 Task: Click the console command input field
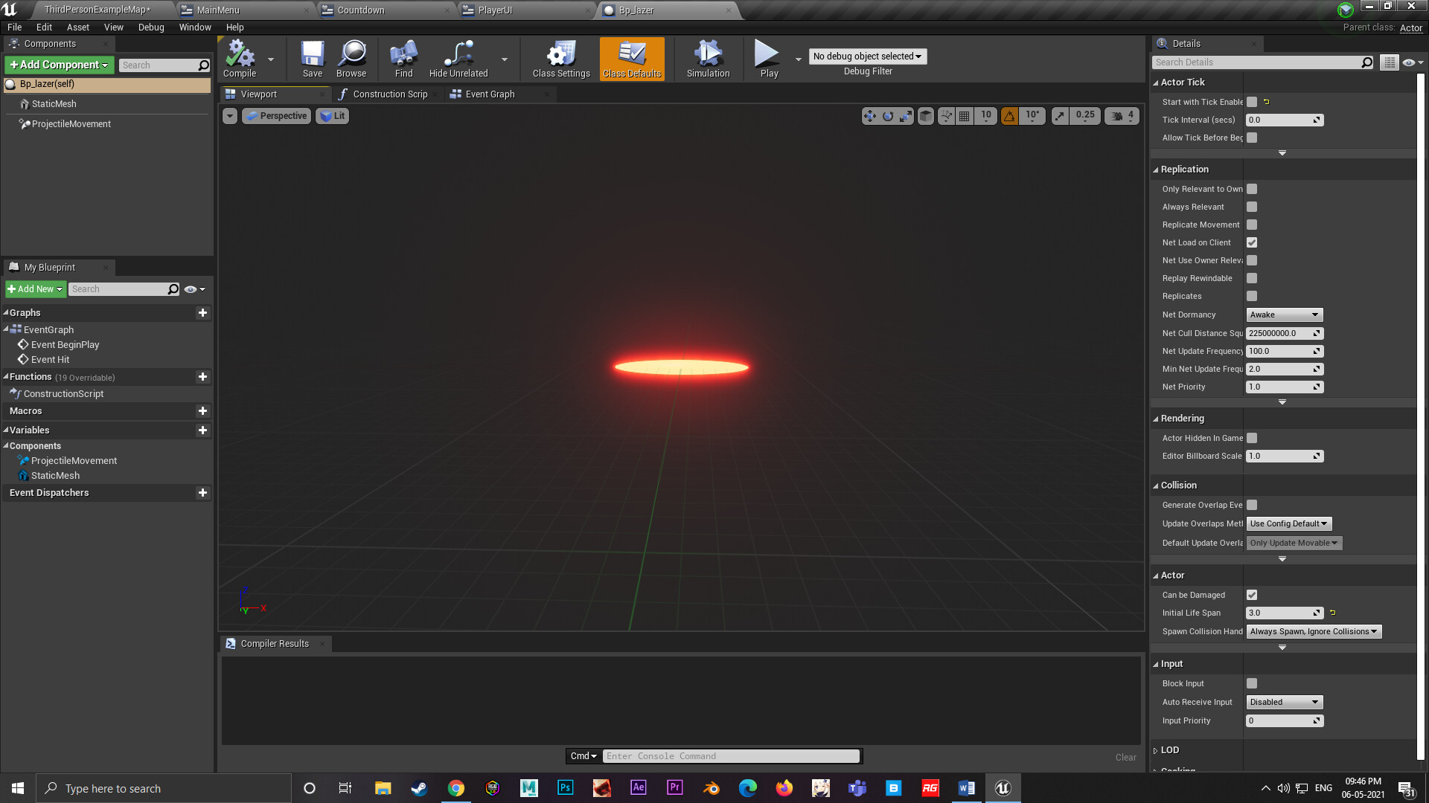731,755
